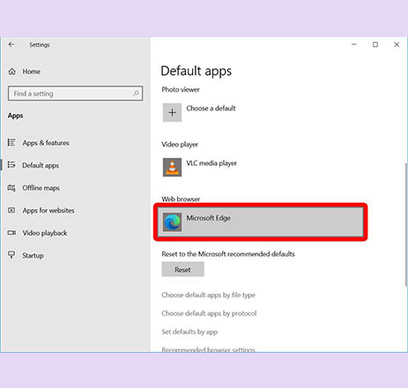Click the back arrow in Settings
The height and width of the screenshot is (388, 408).
click(x=11, y=45)
